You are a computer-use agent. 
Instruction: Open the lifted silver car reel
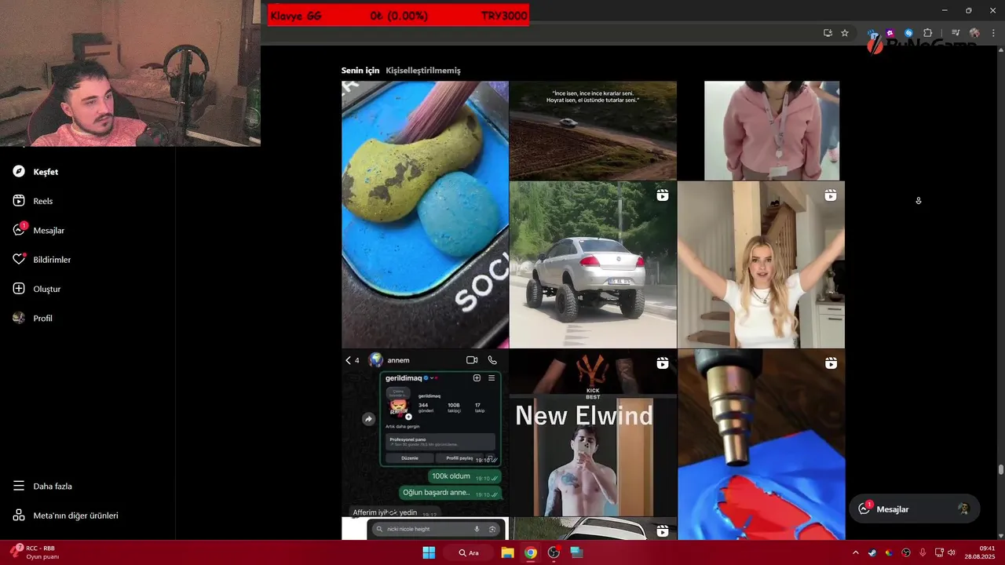coord(593,264)
